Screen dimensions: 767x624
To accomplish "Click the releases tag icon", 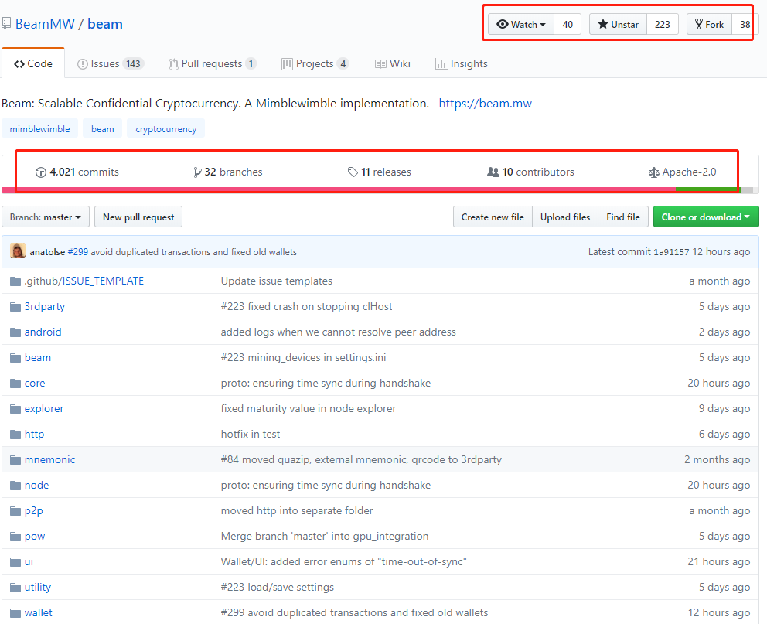I will click(353, 172).
